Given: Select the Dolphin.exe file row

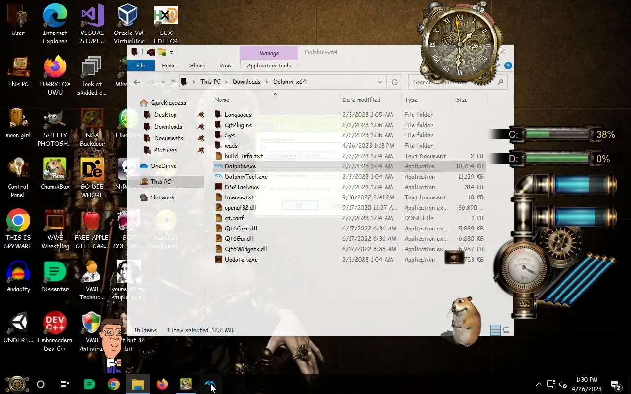Looking at the screenshot, I should pos(349,166).
